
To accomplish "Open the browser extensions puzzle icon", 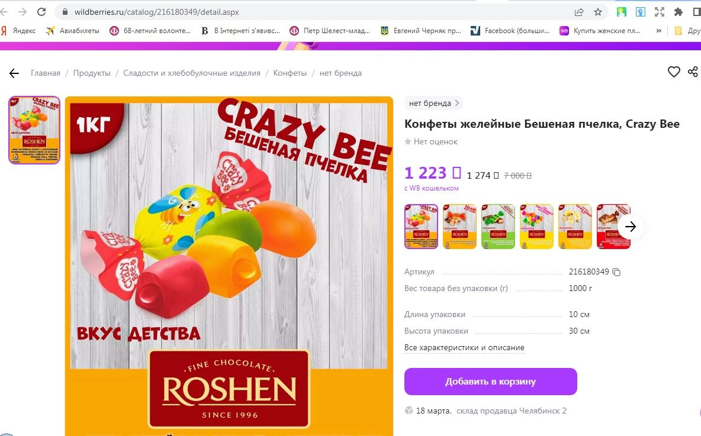I will point(678,12).
